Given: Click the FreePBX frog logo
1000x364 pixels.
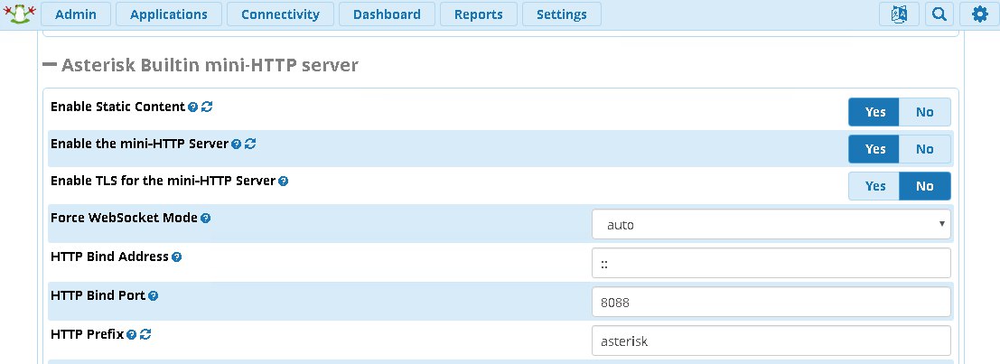Looking at the screenshot, I should tap(20, 14).
